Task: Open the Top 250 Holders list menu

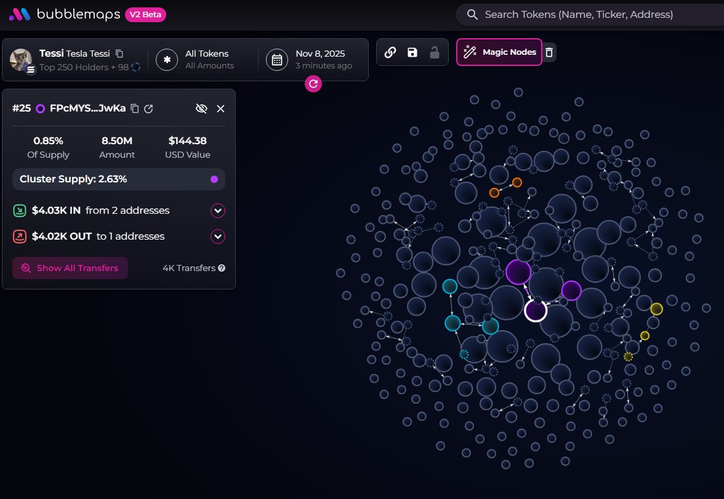Action: point(31,70)
